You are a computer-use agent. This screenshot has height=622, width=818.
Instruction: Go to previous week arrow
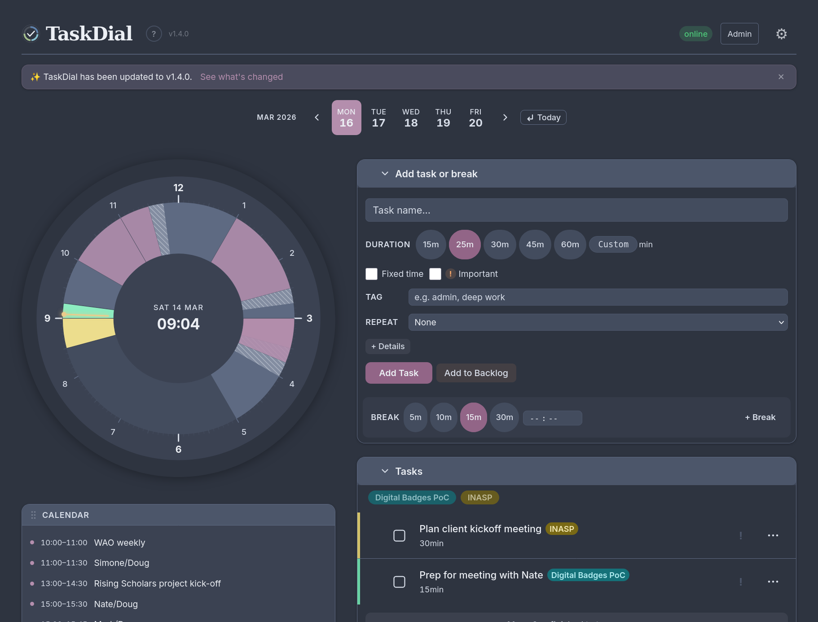(x=317, y=118)
